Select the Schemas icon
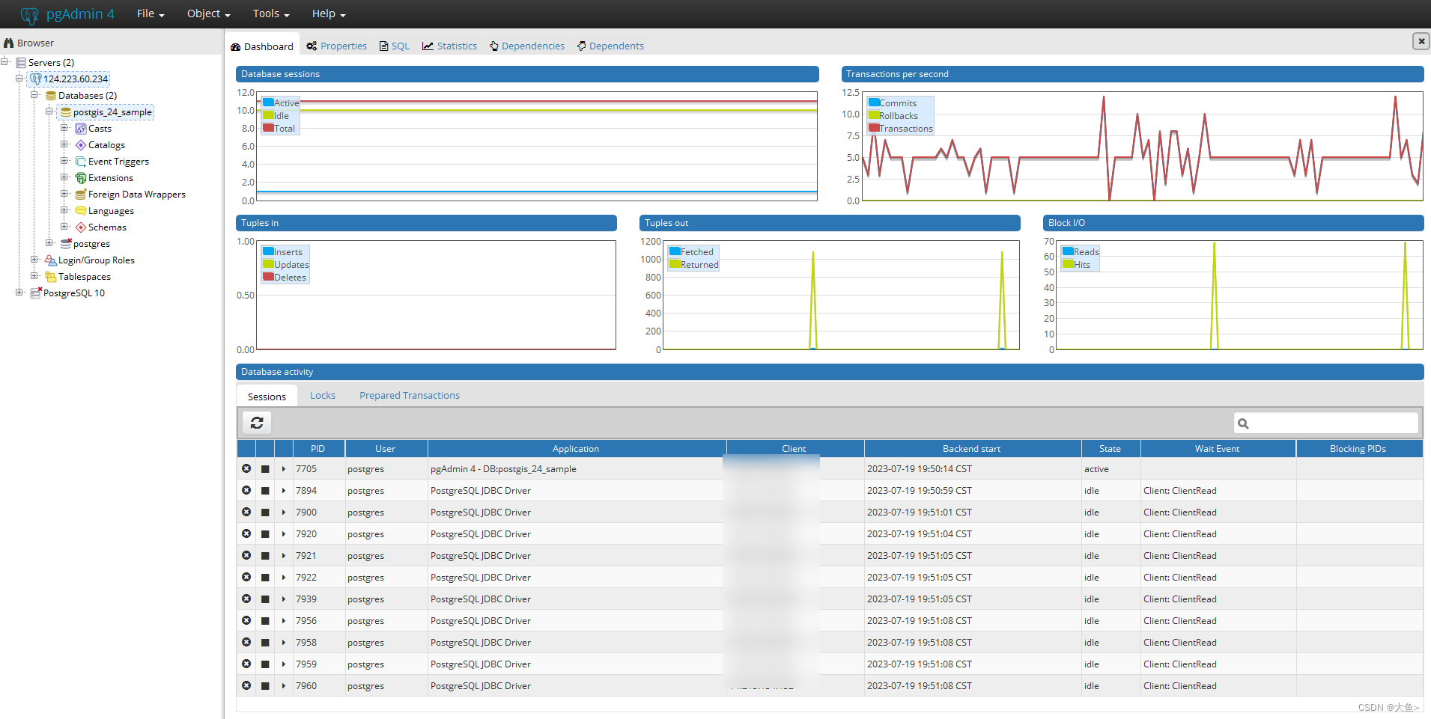 (81, 227)
